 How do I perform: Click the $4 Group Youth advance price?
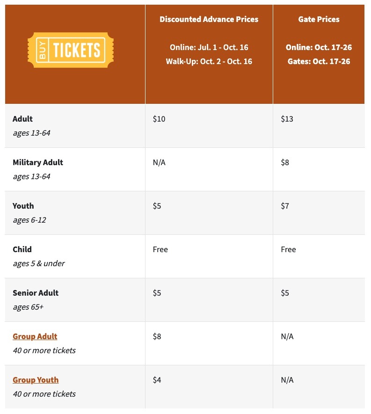(x=157, y=380)
